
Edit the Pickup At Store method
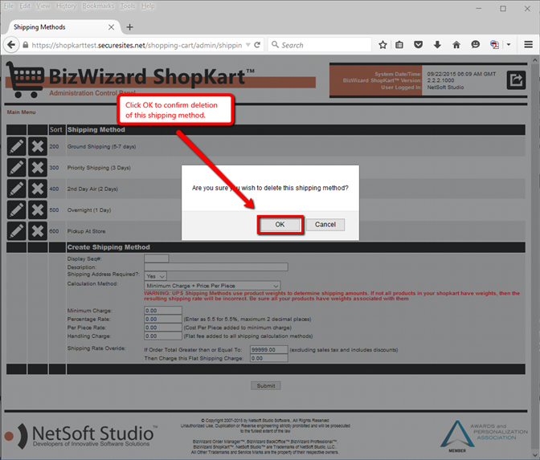pyautogui.click(x=17, y=231)
